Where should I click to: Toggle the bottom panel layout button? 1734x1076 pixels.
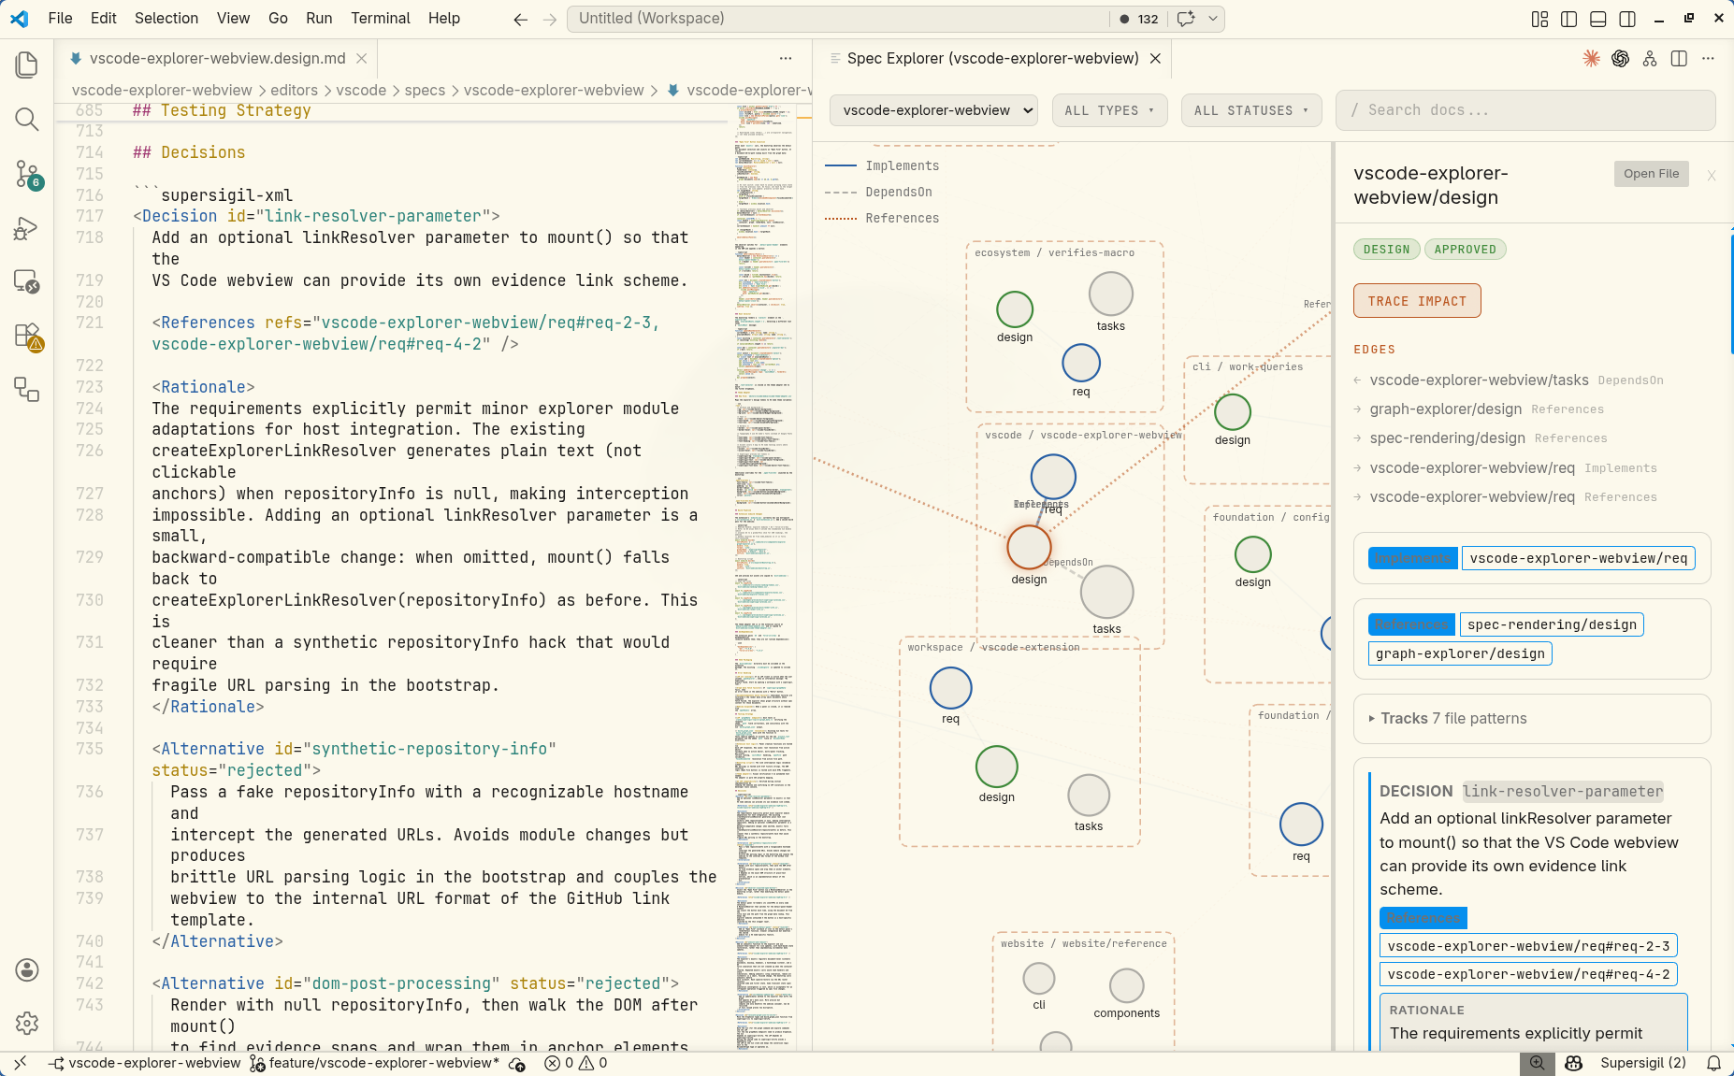1597,19
